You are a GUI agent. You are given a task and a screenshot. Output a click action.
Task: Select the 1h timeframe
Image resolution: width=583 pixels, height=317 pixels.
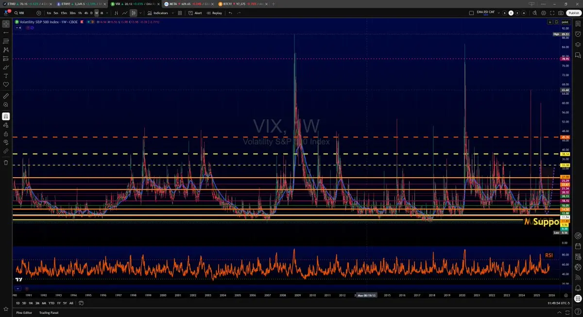coord(80,13)
